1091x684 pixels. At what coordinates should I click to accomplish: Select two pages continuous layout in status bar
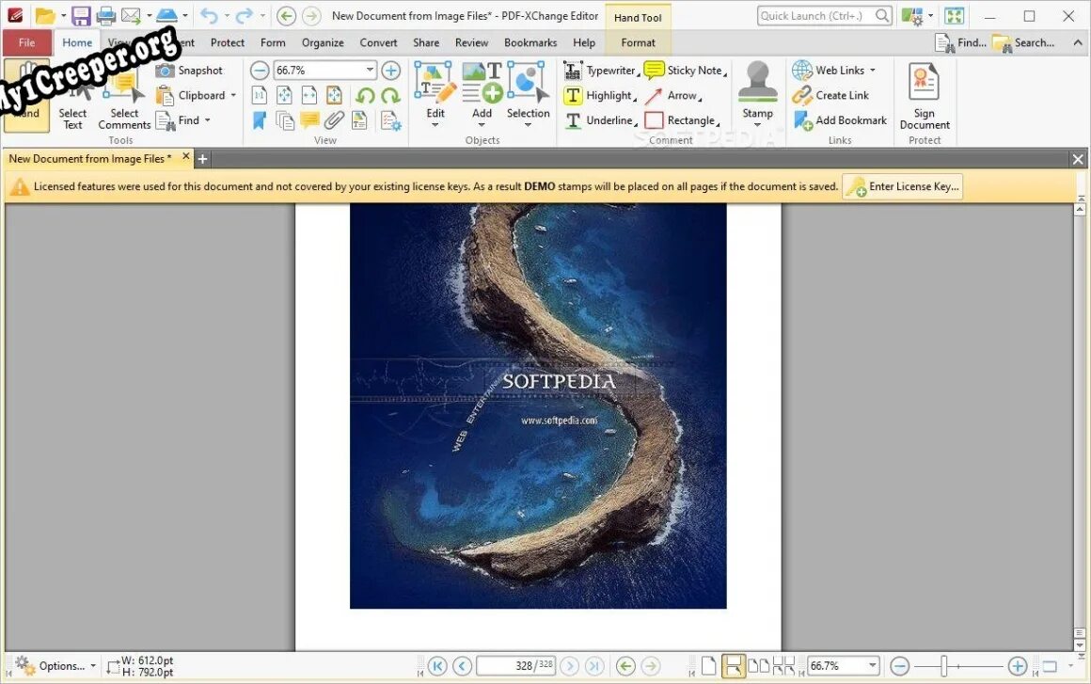(x=783, y=666)
